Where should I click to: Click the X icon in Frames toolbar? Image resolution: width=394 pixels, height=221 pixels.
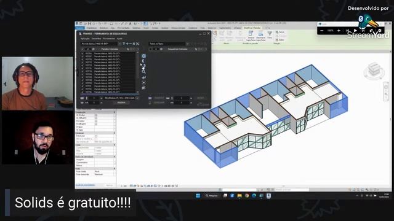pyautogui.click(x=134, y=44)
